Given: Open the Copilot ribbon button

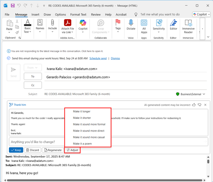Looking at the screenshot, I should pyautogui.click(x=83, y=26).
